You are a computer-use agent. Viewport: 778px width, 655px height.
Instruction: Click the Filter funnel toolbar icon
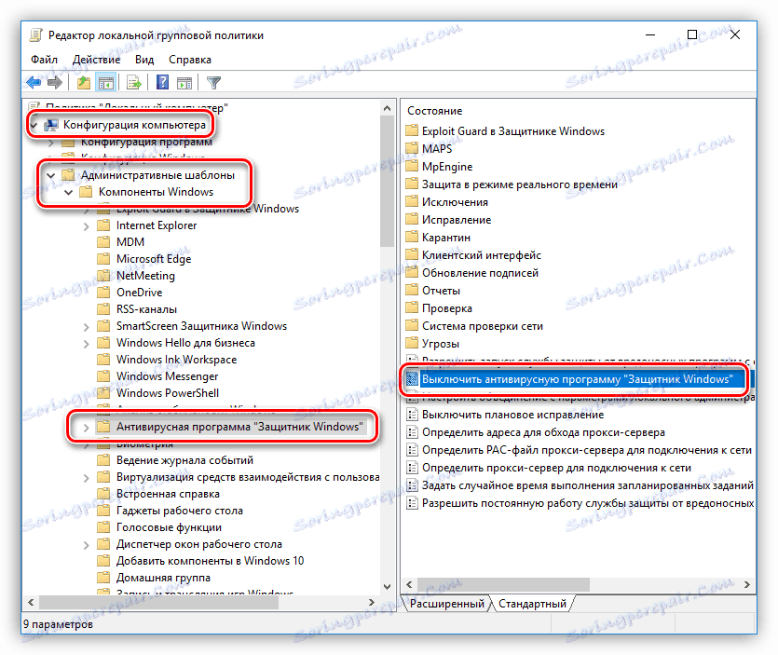point(214,82)
